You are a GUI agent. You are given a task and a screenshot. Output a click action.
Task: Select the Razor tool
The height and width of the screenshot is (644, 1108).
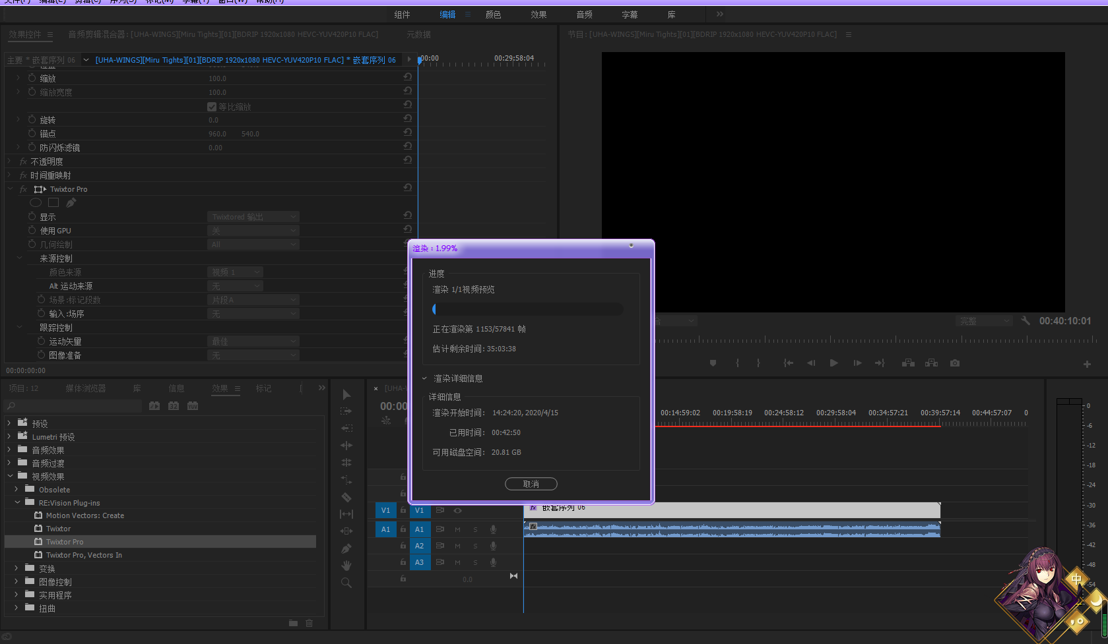click(346, 497)
